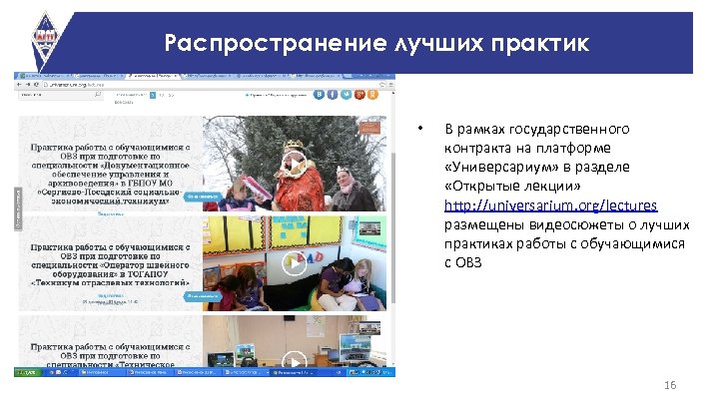Viewport: 719px width, 404px height.
Task: Open title of third practice entry «Техническое»
Action: (111, 355)
